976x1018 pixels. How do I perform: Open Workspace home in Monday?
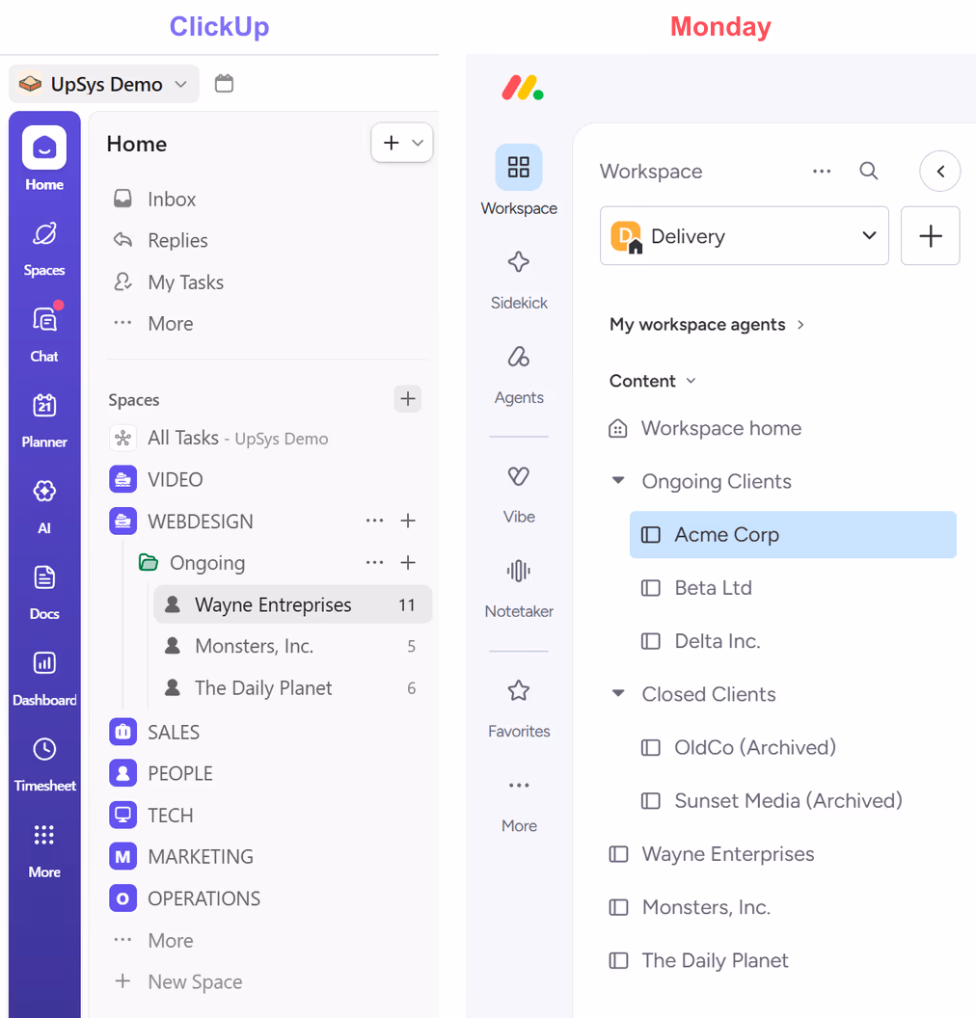(x=705, y=428)
